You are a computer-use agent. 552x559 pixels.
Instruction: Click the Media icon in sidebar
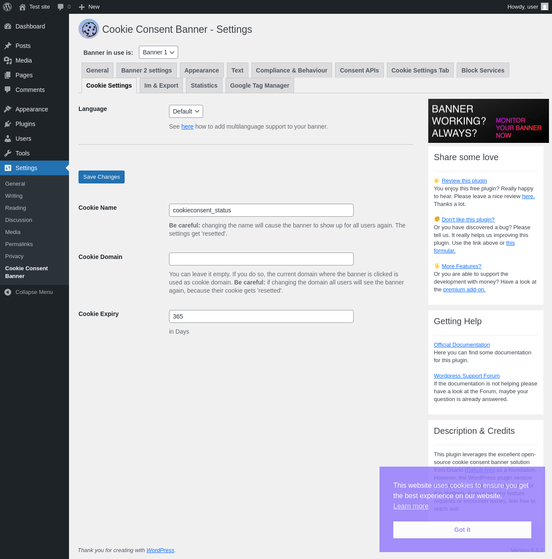(x=8, y=60)
